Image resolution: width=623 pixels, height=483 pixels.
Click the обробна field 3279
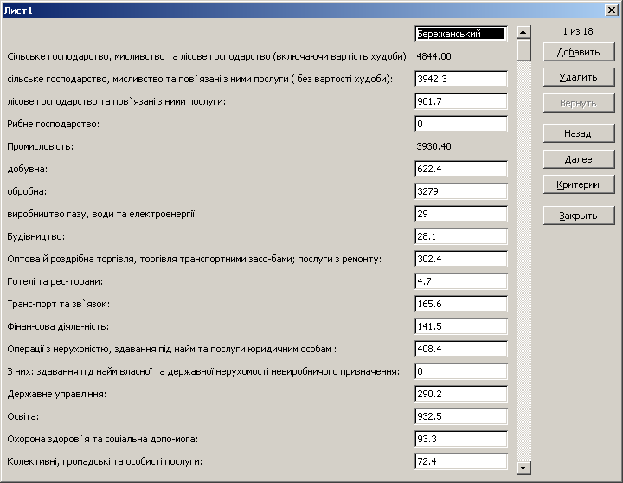pyautogui.click(x=461, y=191)
